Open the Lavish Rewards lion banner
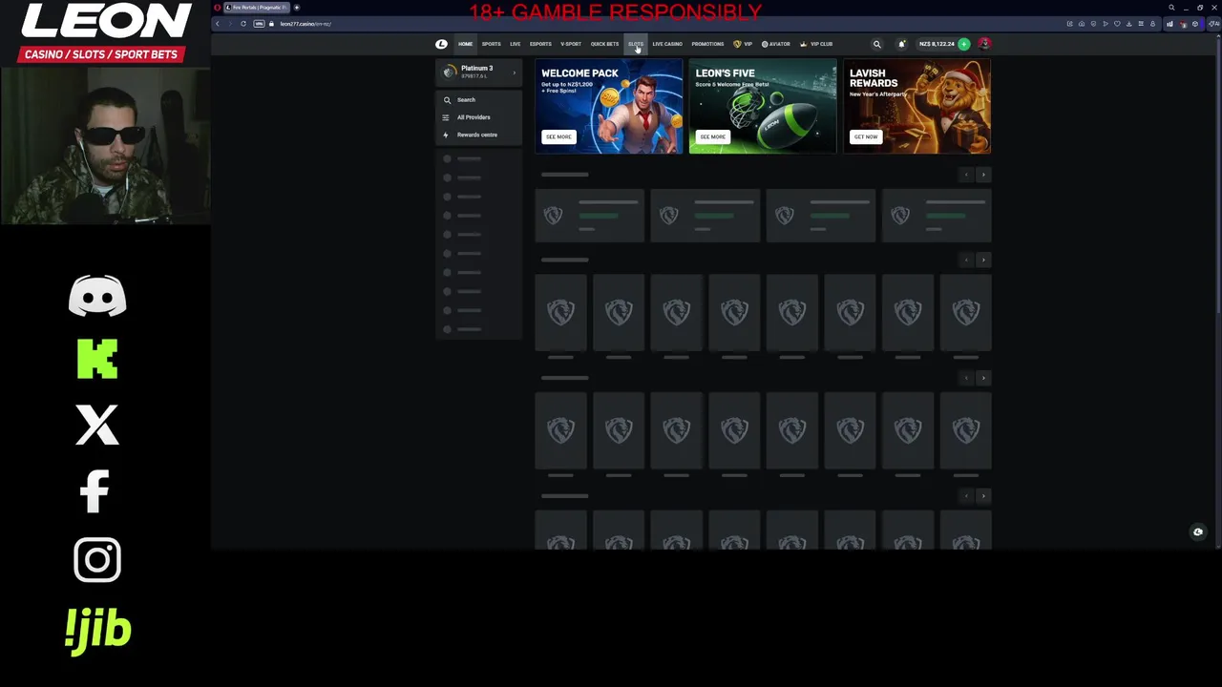 (x=916, y=106)
